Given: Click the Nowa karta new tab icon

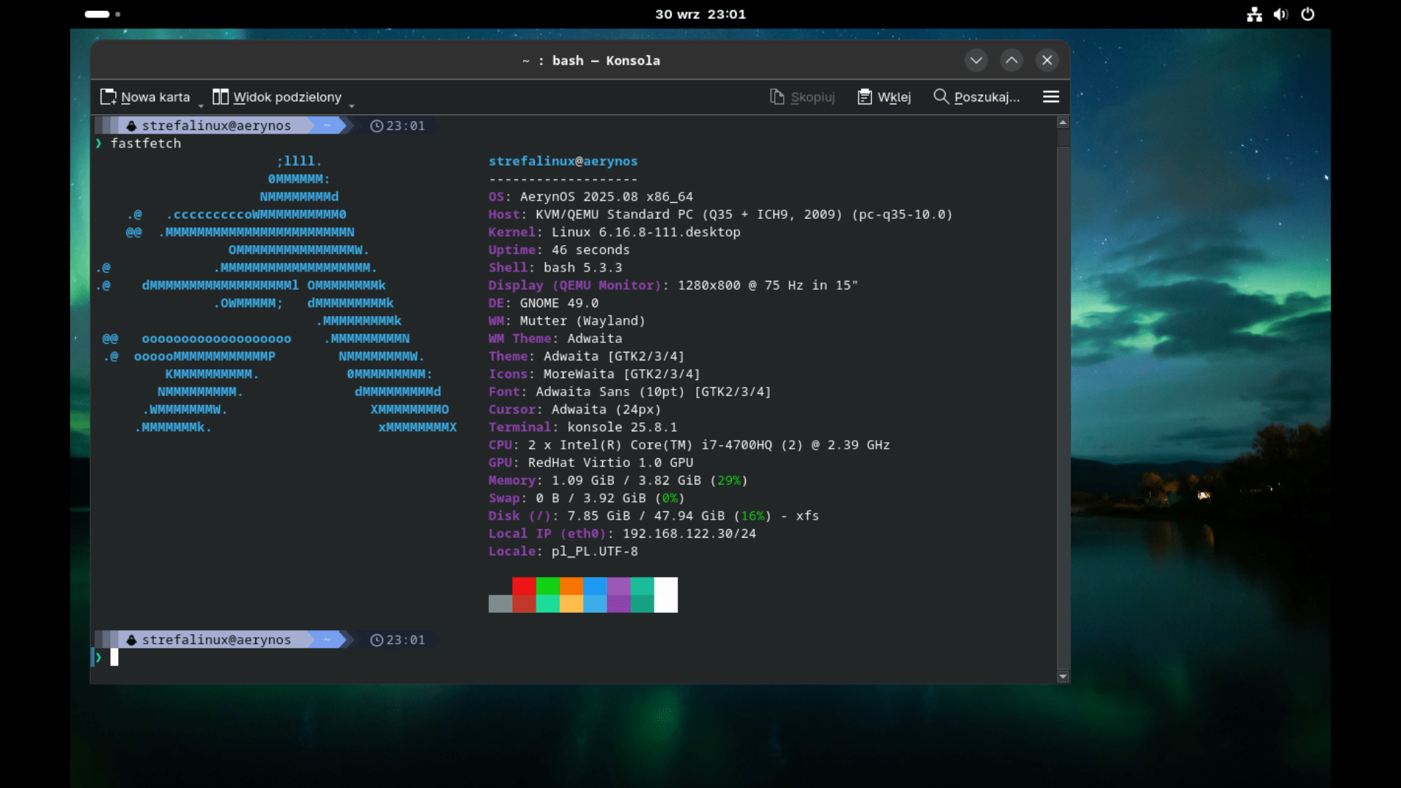Looking at the screenshot, I should pos(108,97).
